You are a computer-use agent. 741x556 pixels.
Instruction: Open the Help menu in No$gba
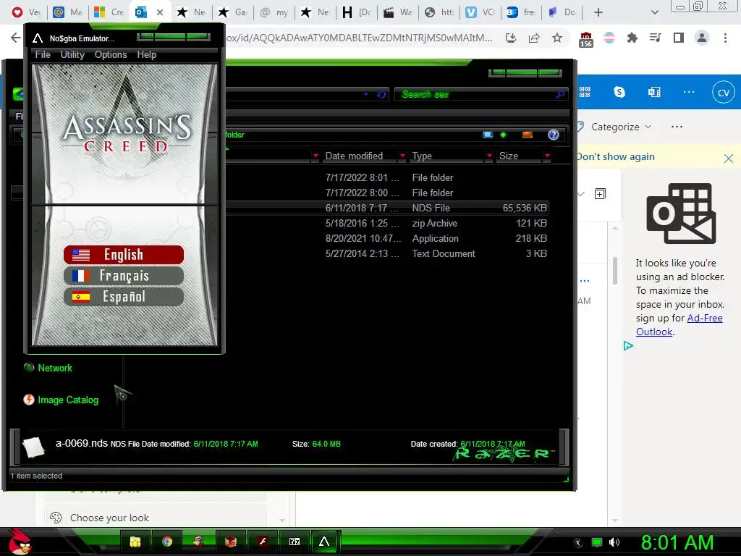point(146,54)
